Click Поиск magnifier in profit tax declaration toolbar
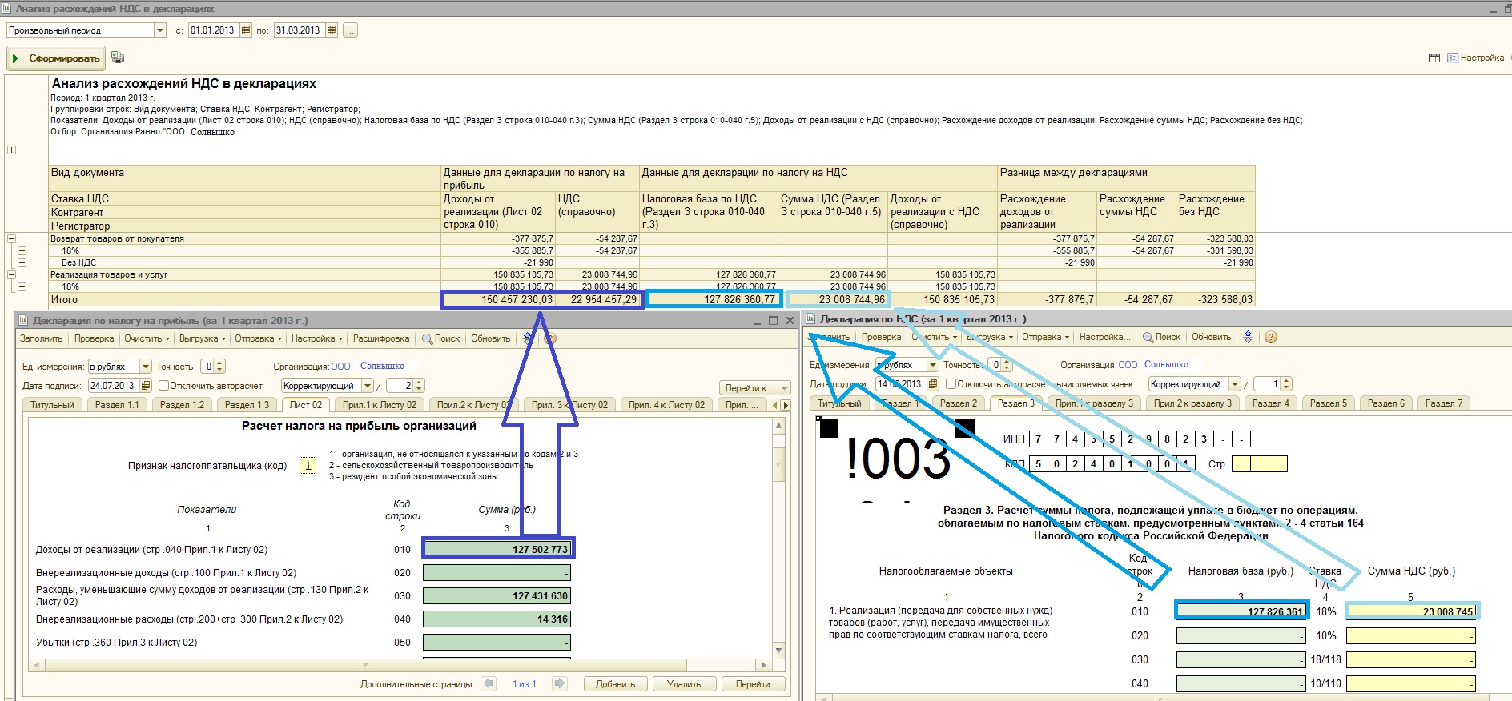The height and width of the screenshot is (701, 1512). 428,338
